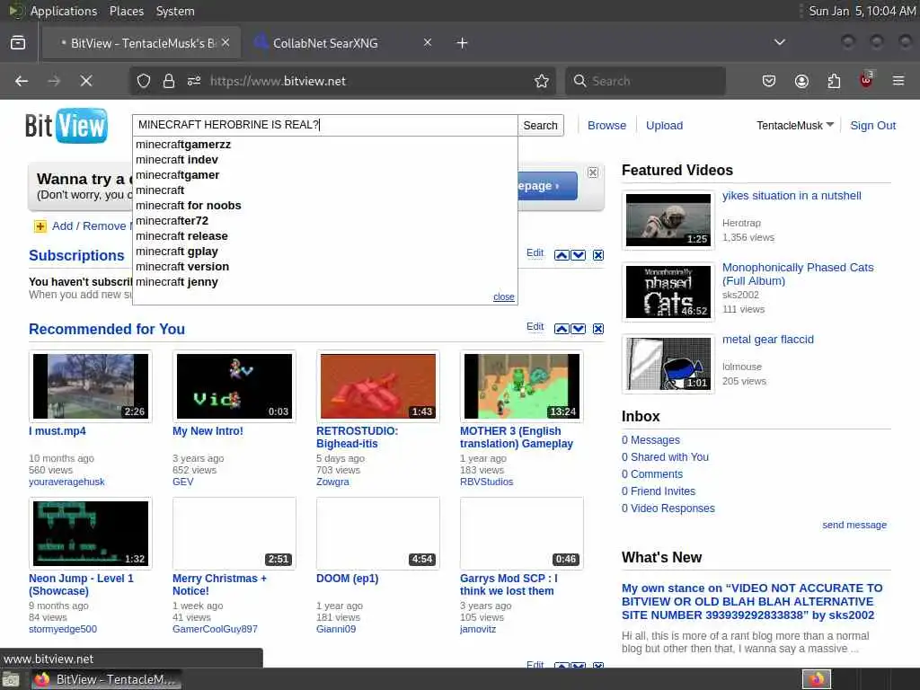Select suggestion 'minecraft gplay'
The image size is (920, 690).
(177, 252)
